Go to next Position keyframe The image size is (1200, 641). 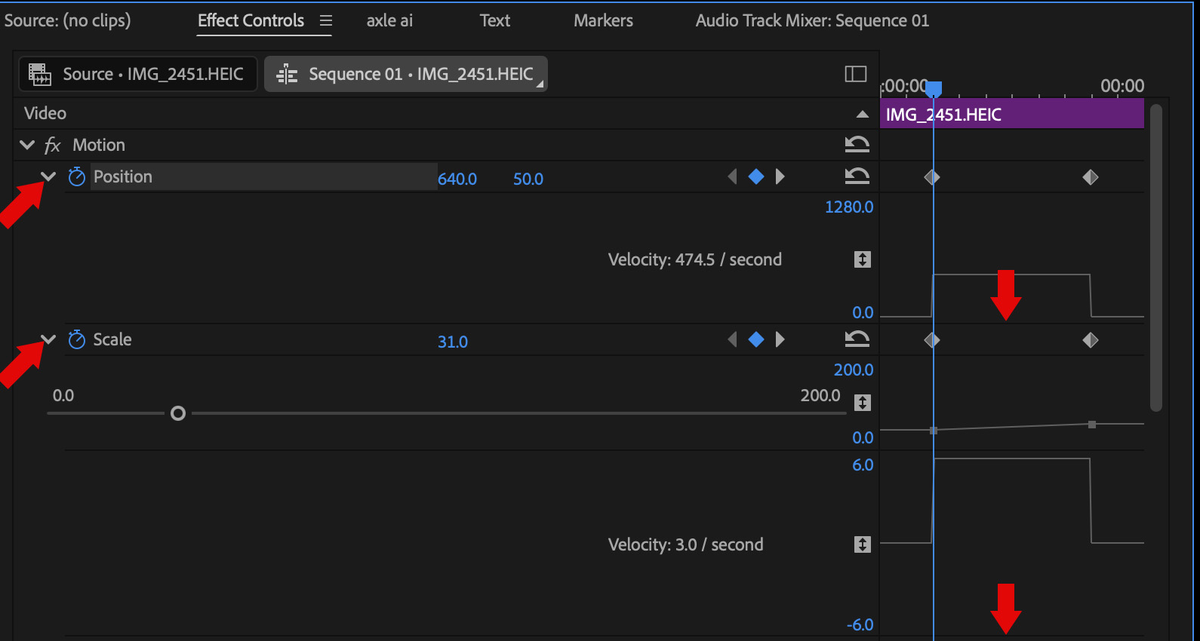click(780, 176)
